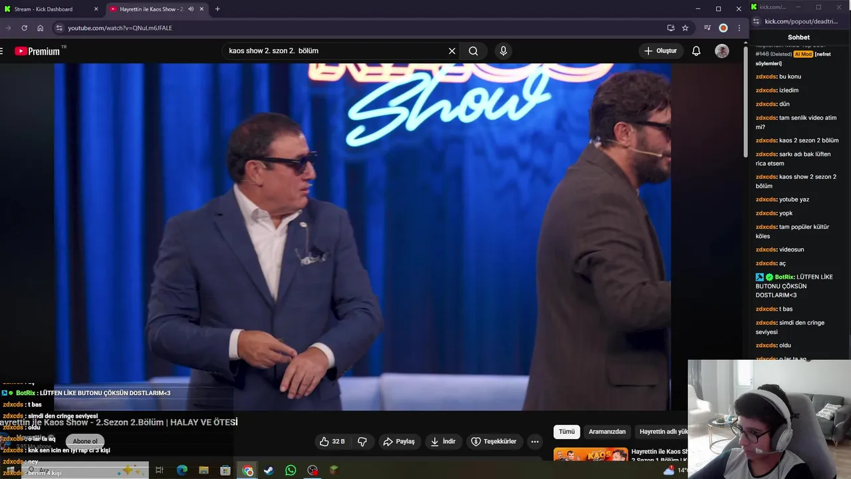View site information icon in address bar

tap(59, 28)
